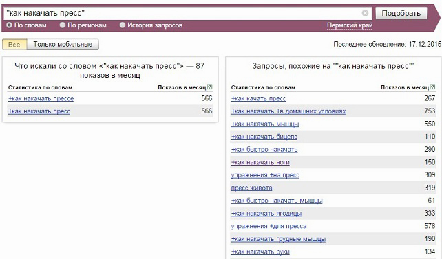Switch to the 'Только мобильные' tab
442x259 pixels.
(x=63, y=45)
